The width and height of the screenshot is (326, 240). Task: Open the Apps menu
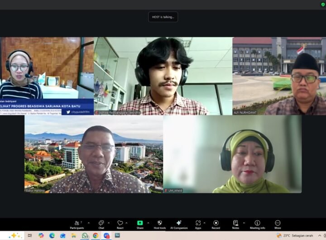[198, 224]
